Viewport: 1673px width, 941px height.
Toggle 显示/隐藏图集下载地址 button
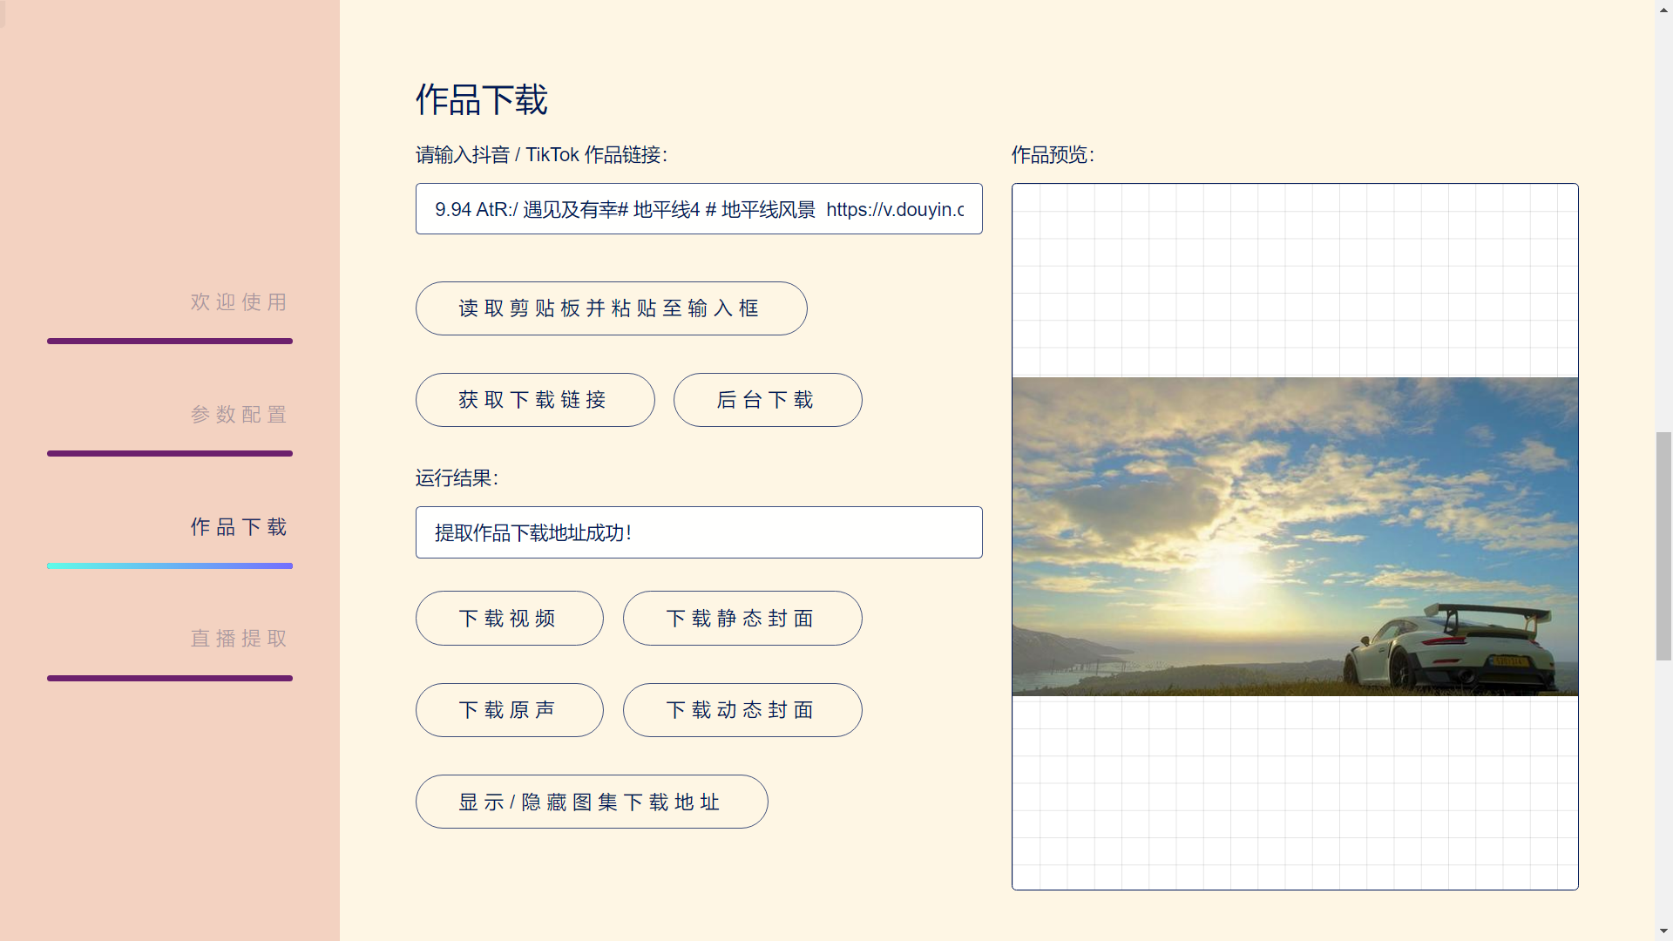pos(591,802)
